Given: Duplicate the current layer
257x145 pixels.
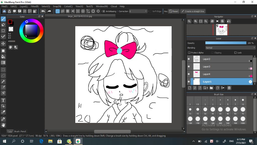Looking at the screenshot, I should click(x=218, y=88).
